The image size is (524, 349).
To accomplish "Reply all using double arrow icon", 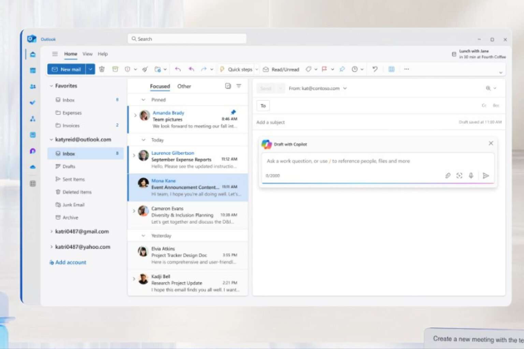I will [191, 69].
